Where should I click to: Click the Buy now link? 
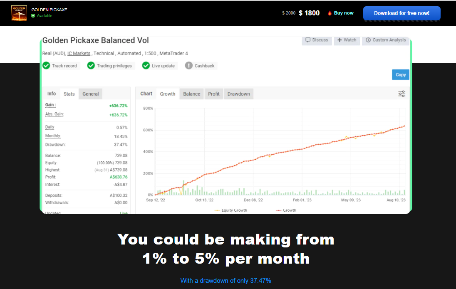[x=343, y=13]
